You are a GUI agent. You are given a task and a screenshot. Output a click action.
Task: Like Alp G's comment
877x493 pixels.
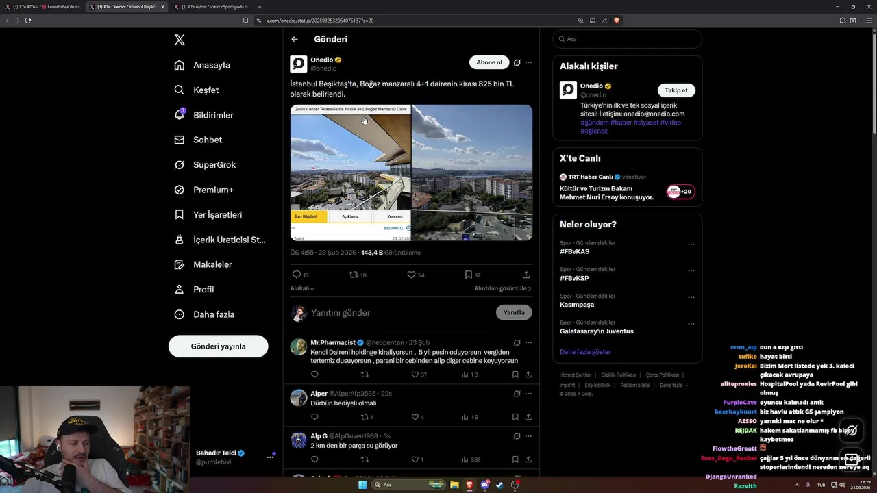[x=417, y=459]
